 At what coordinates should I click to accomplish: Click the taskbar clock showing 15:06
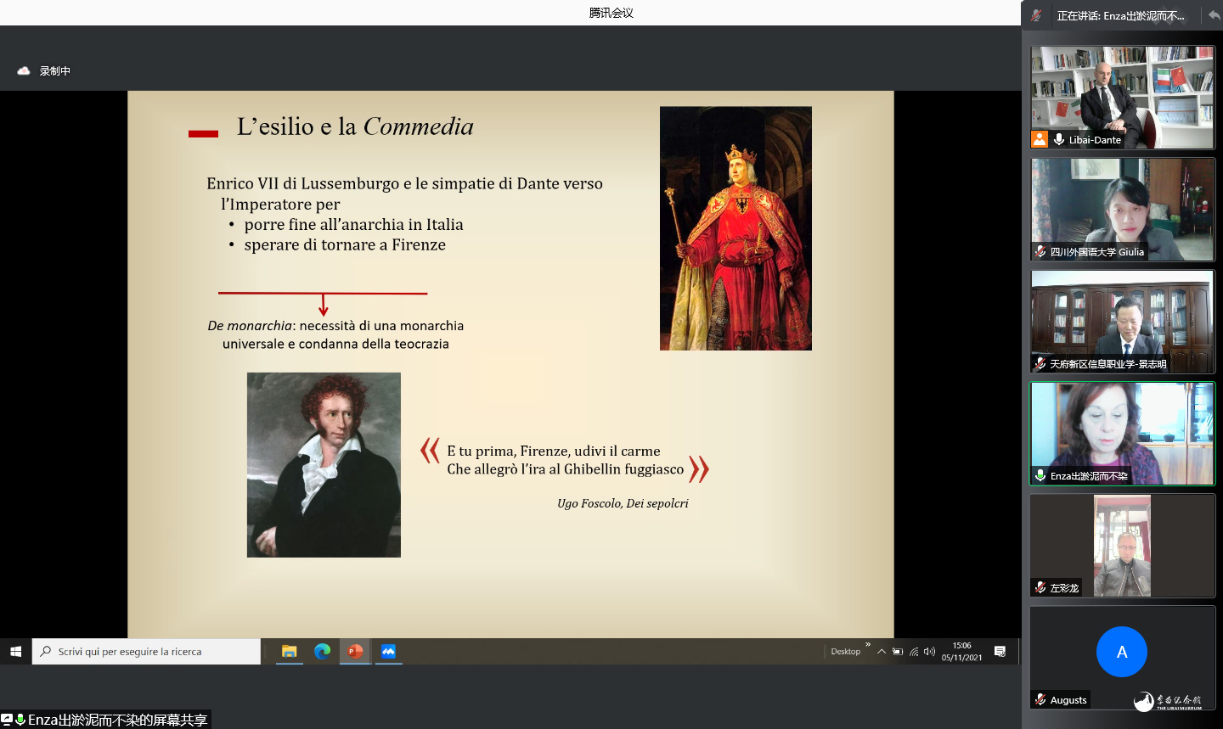pos(961,652)
